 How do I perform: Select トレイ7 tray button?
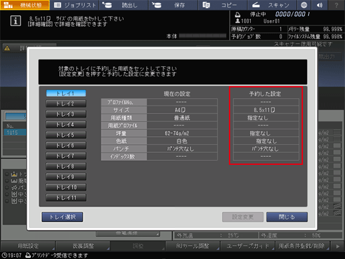pos(66,156)
